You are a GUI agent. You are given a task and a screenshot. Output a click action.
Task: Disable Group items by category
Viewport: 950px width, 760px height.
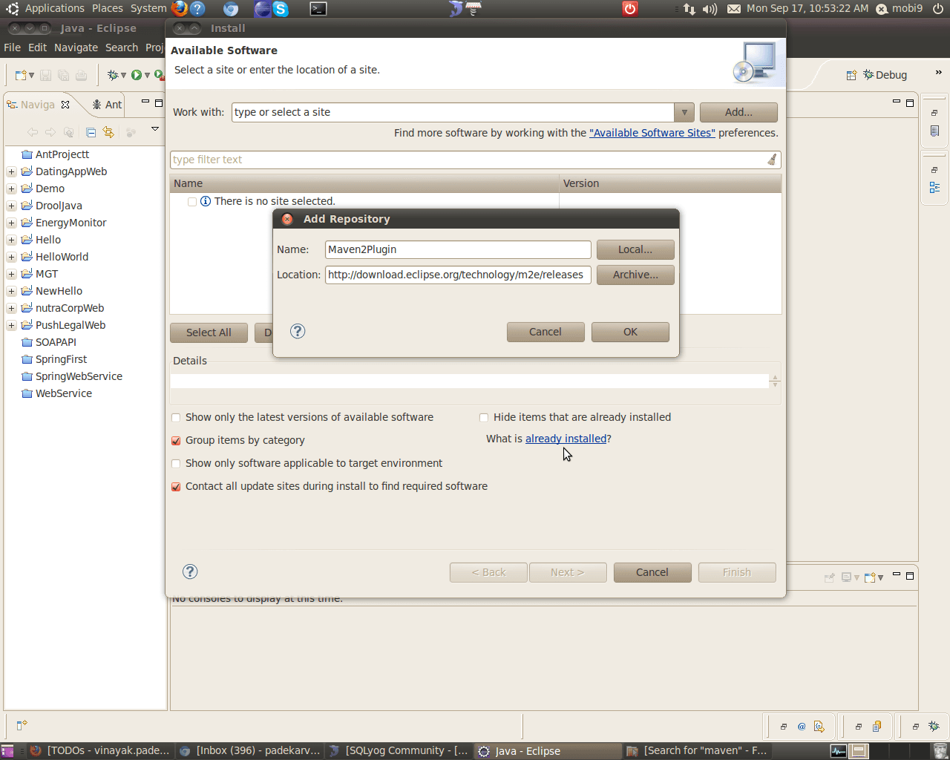175,440
